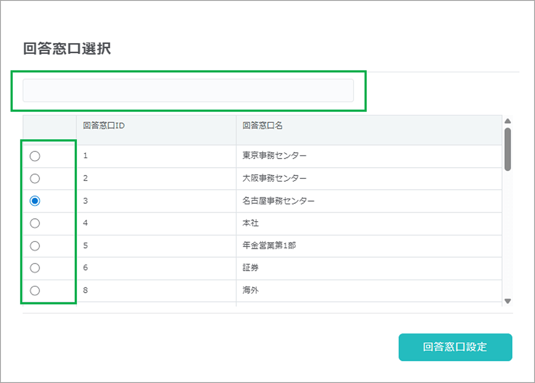535x383 pixels.
Task: Click the ID cell showing 4
Action: coord(86,223)
